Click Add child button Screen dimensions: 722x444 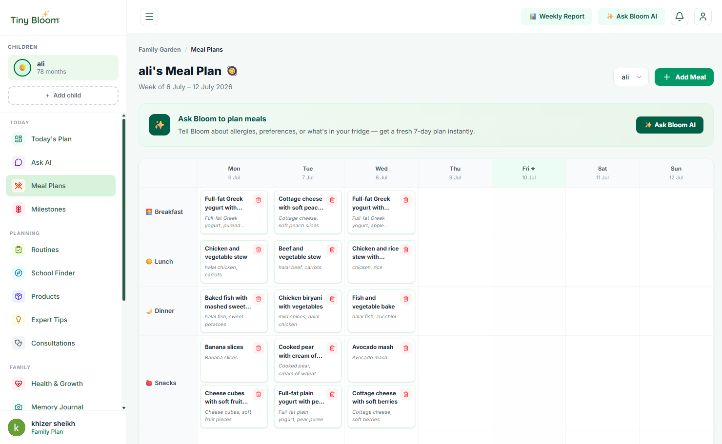(63, 96)
